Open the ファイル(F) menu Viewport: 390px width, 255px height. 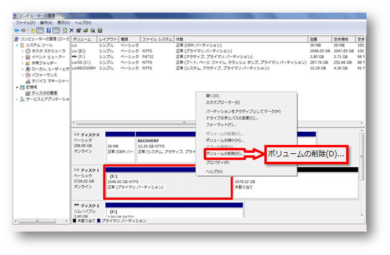click(25, 23)
